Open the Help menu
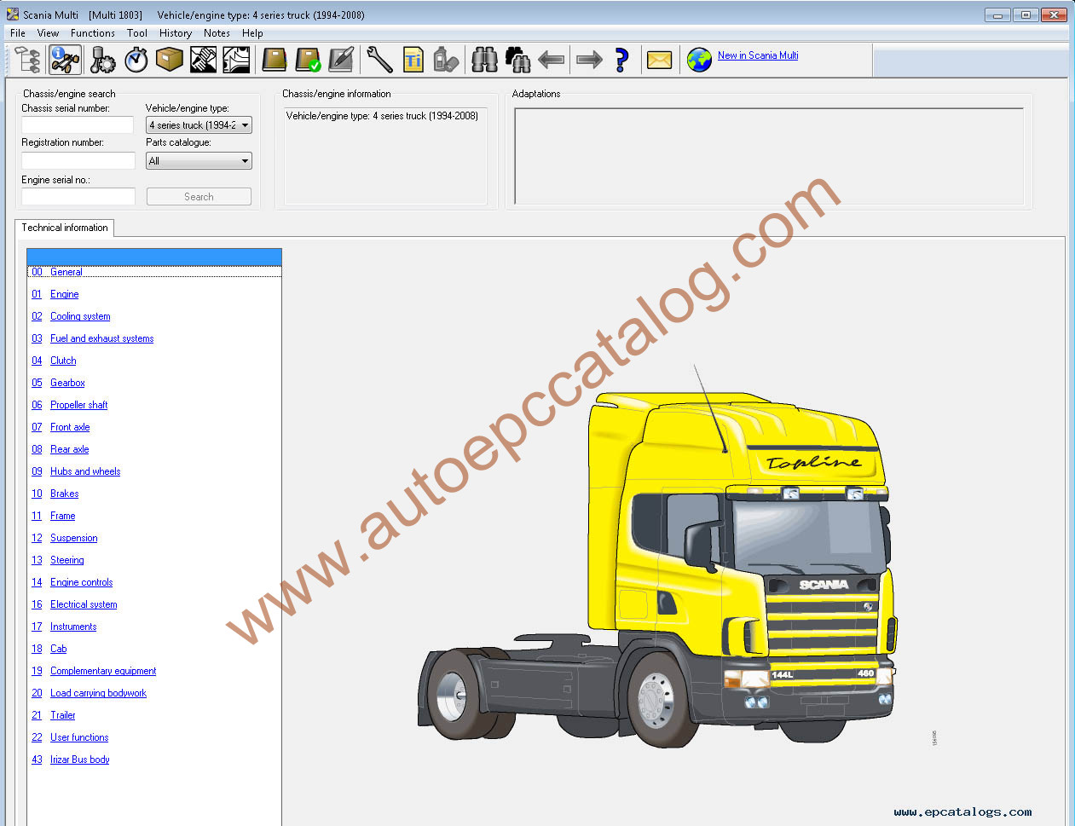Screen dimensions: 1075x826 (x=252, y=33)
